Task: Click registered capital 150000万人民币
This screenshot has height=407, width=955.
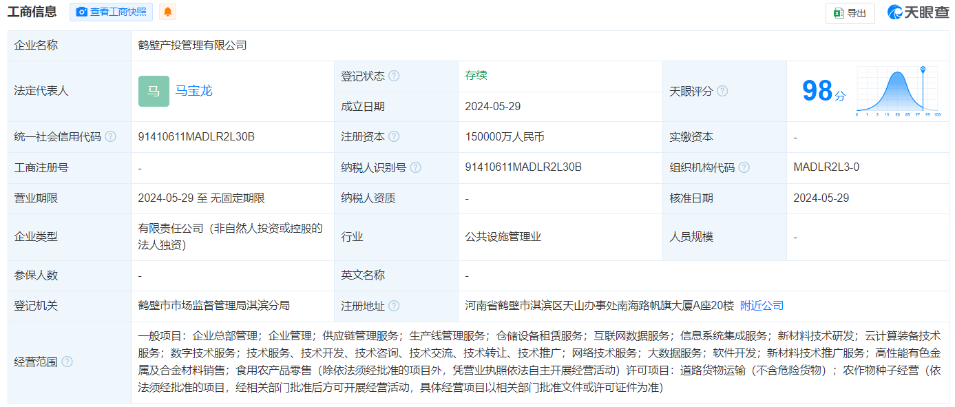Action: point(505,136)
